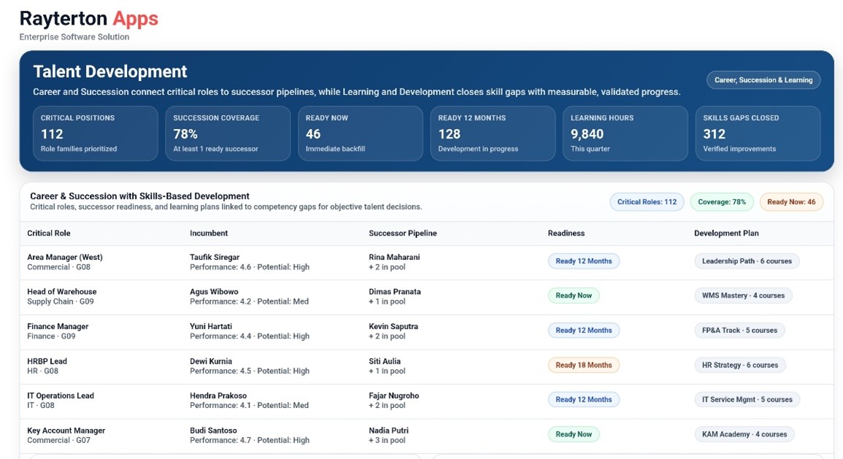Click the Career, Succession & Learning badge
Image resolution: width=843 pixels, height=459 pixels.
pyautogui.click(x=763, y=80)
